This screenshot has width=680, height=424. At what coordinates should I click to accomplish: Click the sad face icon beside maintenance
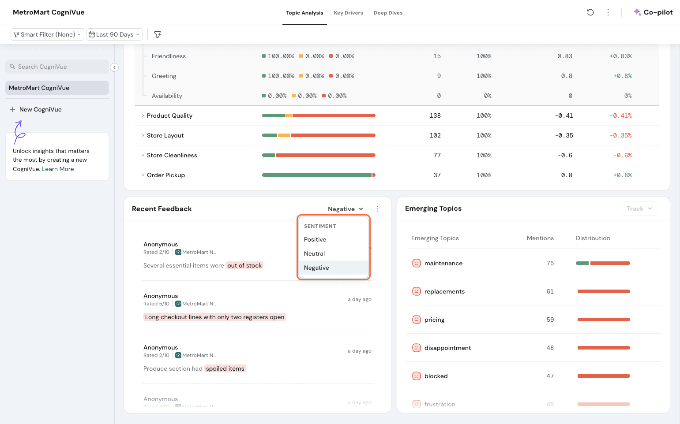(x=416, y=263)
